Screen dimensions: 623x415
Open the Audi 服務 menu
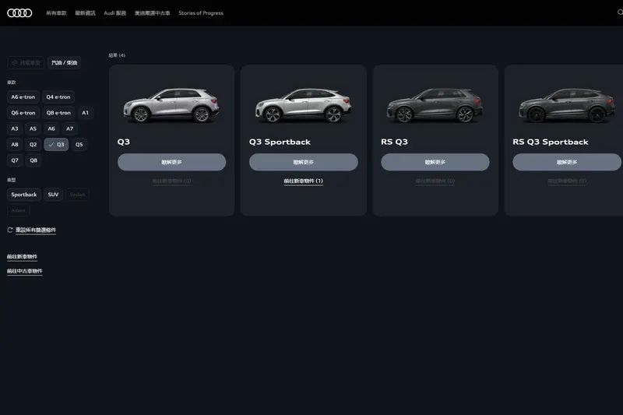(x=114, y=13)
